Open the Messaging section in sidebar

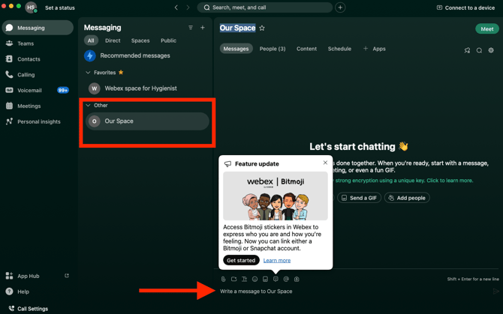pos(38,28)
